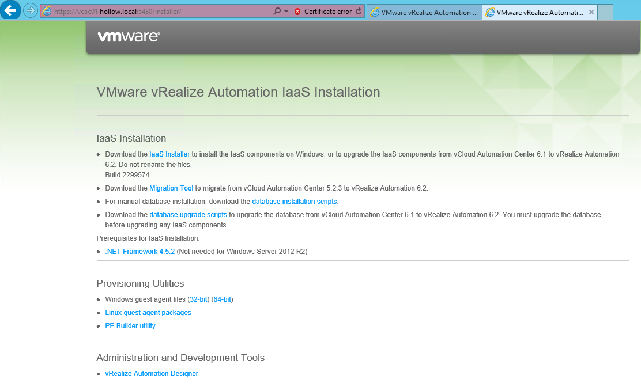Viewport: 641px width, 391px height.
Task: Click the IE page icon in address bar
Action: (x=47, y=12)
